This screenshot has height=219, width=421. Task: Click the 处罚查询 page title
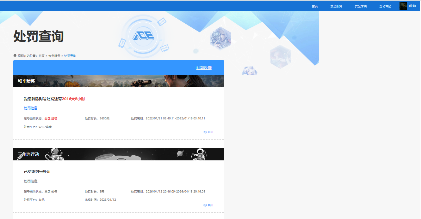pos(39,37)
